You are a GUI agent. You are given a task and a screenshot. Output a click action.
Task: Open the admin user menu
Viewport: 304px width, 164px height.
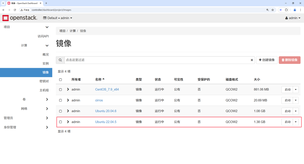[x=293, y=18]
